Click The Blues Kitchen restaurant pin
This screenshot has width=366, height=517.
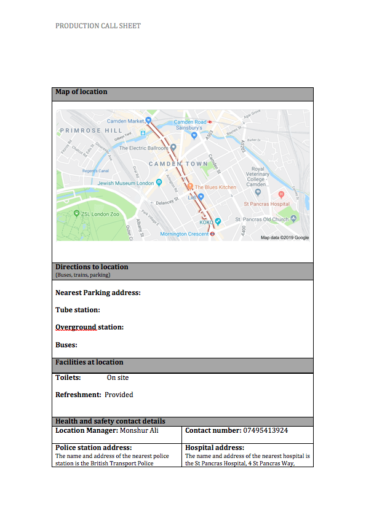coord(190,187)
